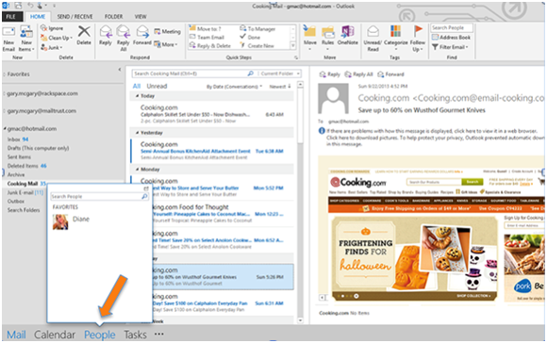Toggle the Newest sort order

coord(280,87)
